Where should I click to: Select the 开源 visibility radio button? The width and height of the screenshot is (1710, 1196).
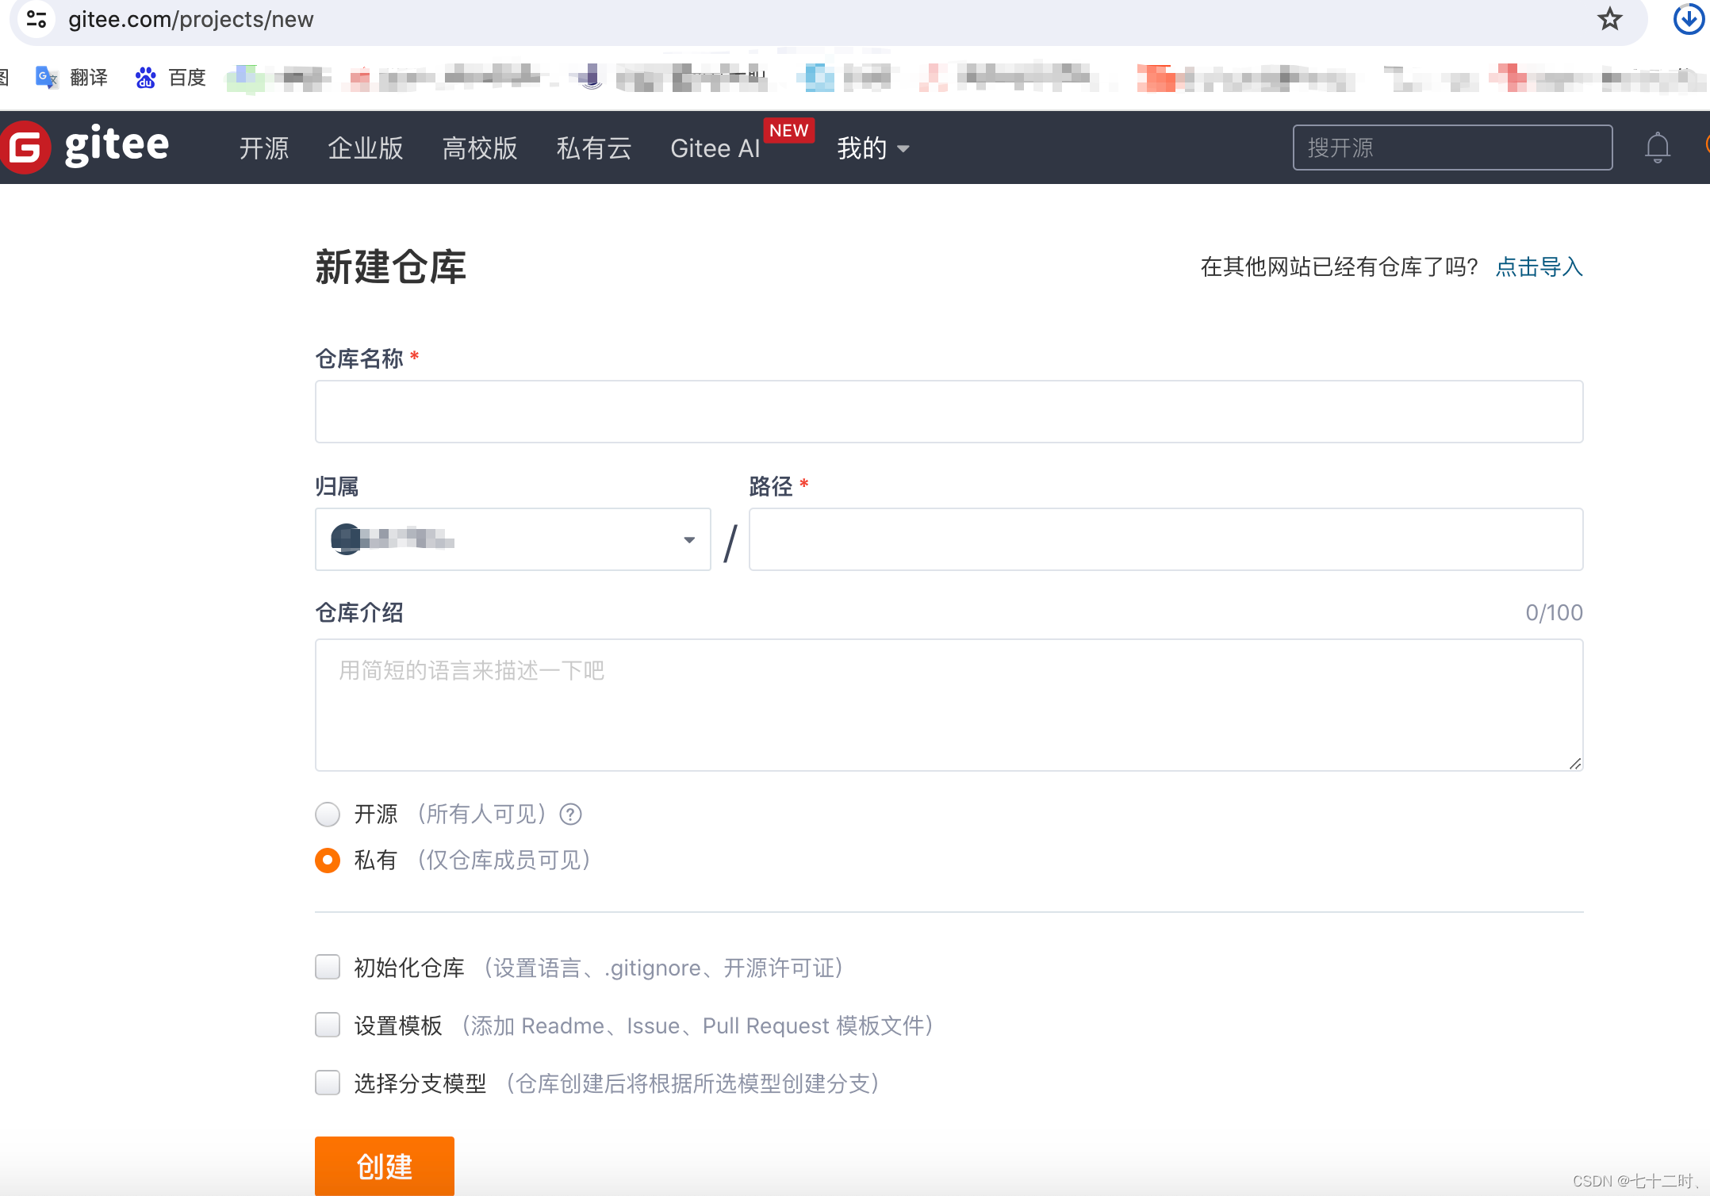(x=327, y=814)
